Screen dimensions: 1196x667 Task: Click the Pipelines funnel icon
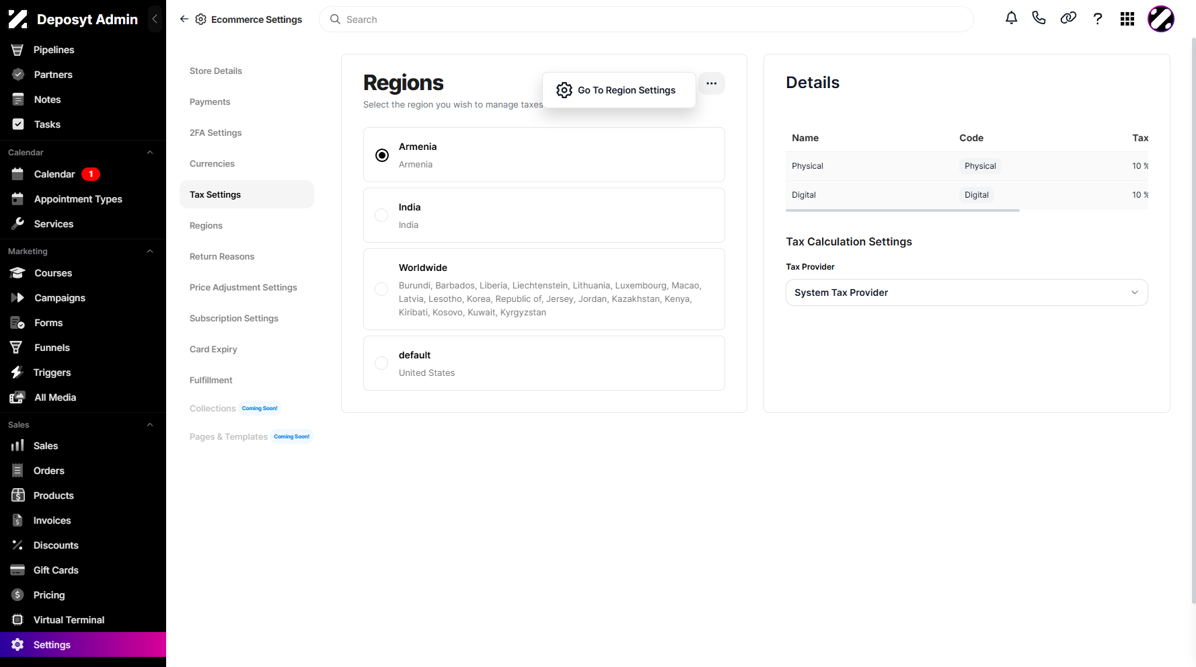click(17, 50)
